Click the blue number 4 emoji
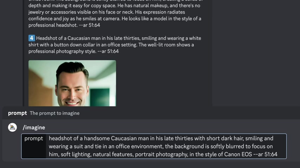The width and height of the screenshot is (300, 168). 32,38
